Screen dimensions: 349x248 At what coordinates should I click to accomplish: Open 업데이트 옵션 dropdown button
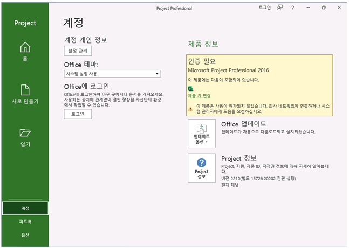(202, 134)
